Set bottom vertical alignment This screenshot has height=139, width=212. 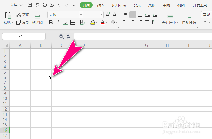140,15
